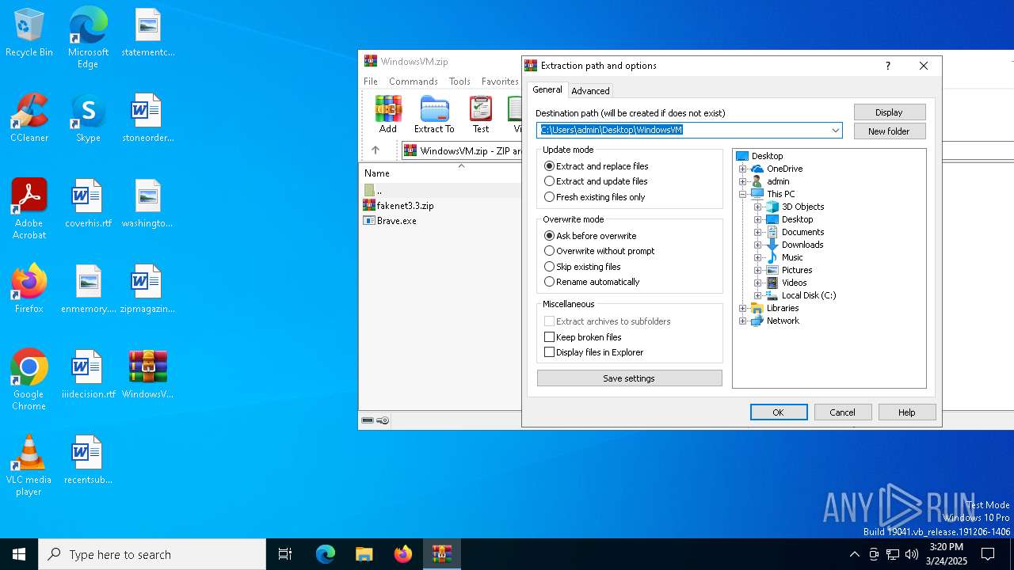Click the Display button
The width and height of the screenshot is (1014, 570).
[890, 112]
